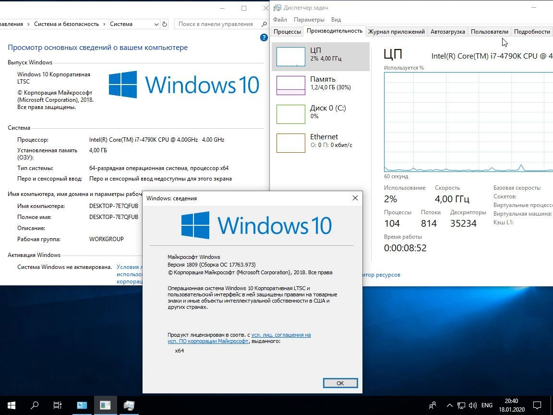
Task: Open taskbar search magnifier
Action: pos(35,405)
